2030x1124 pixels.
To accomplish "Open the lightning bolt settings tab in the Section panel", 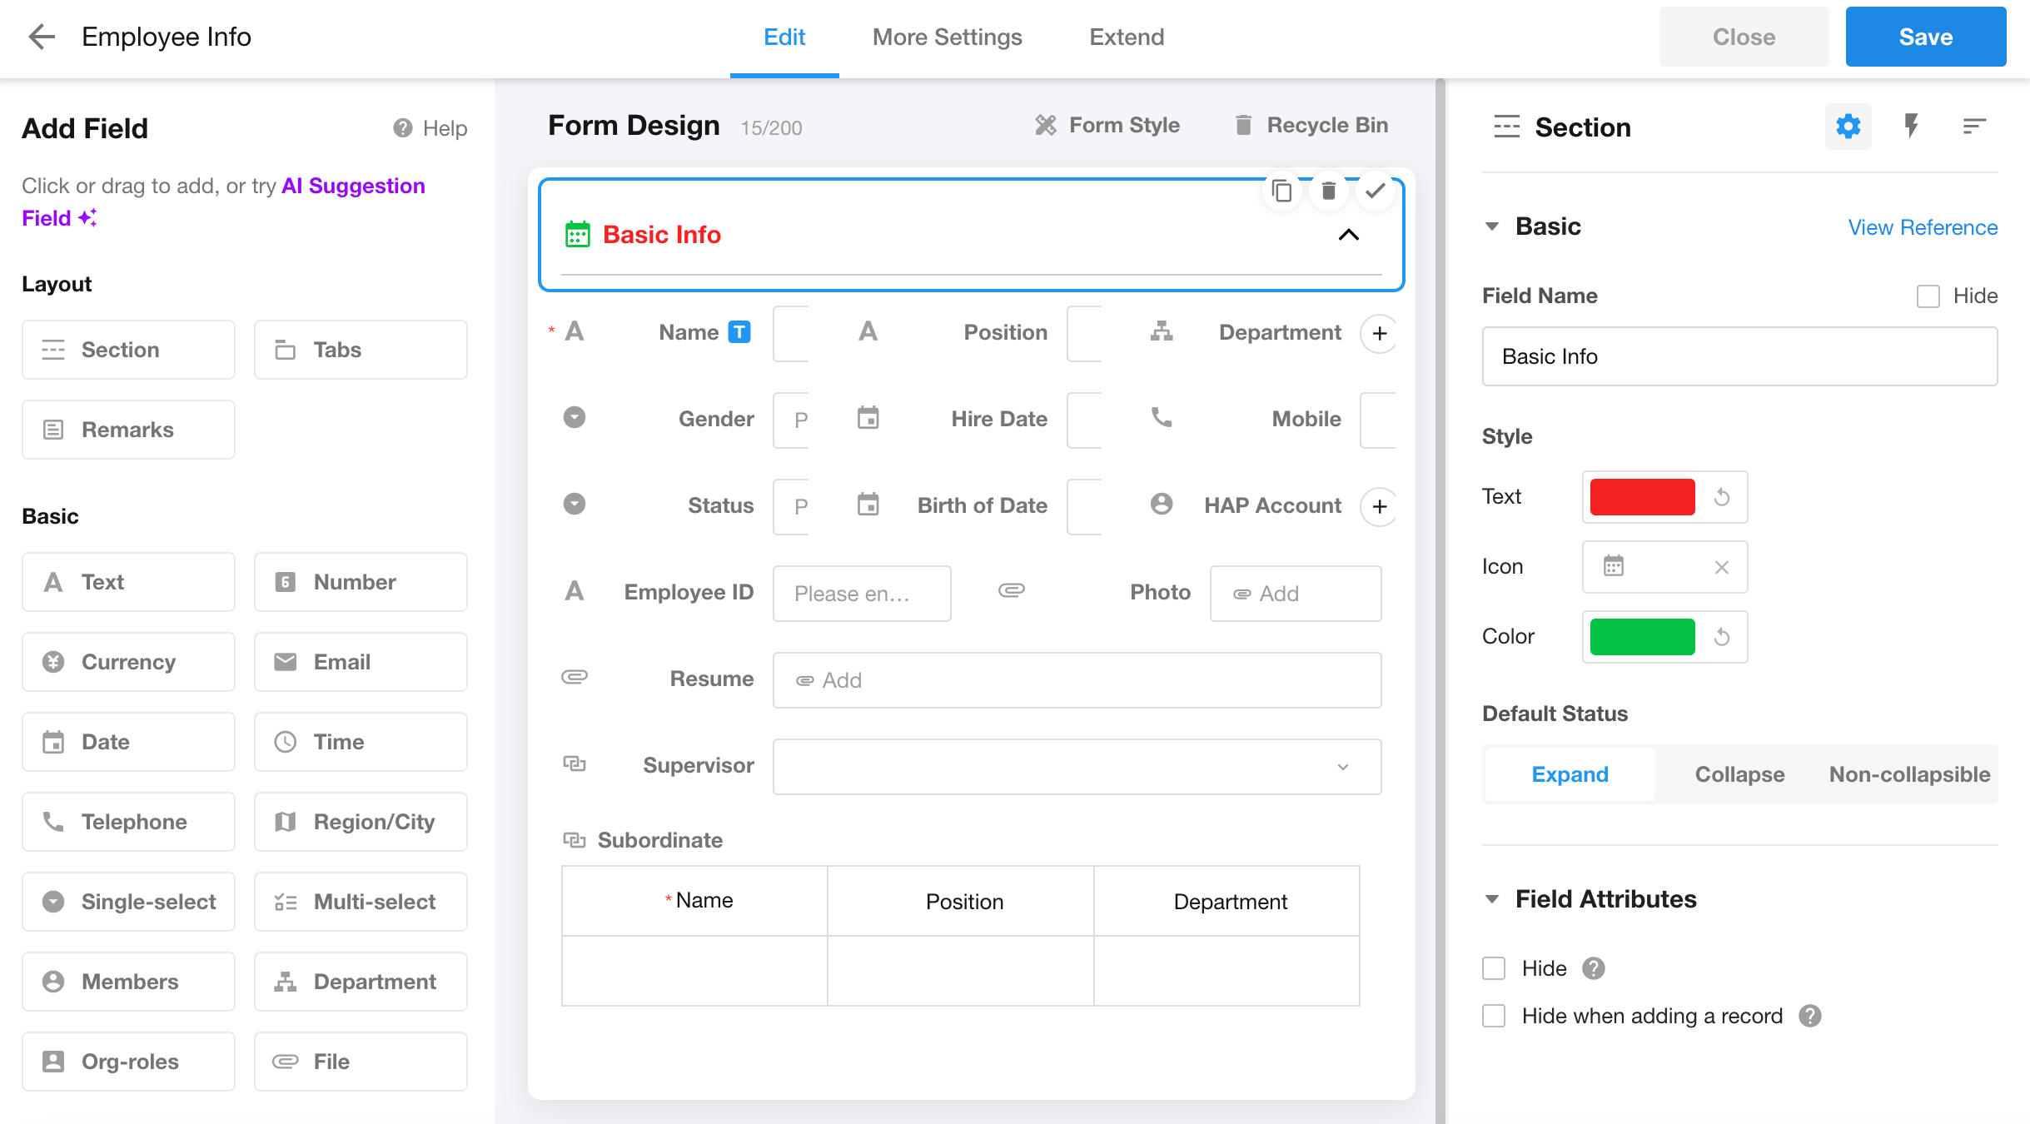I will click(1911, 127).
